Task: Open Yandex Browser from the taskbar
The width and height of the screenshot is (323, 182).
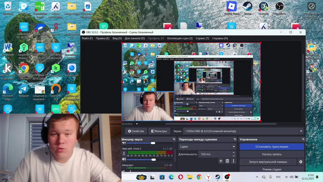Action: pos(208,177)
